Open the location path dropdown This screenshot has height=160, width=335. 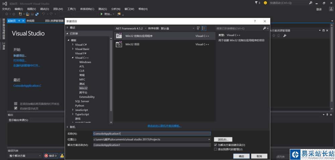(209, 140)
